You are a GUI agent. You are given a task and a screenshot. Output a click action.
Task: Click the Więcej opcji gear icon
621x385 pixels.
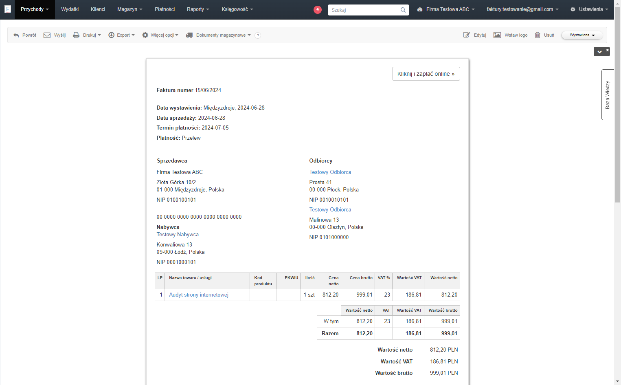(145, 35)
